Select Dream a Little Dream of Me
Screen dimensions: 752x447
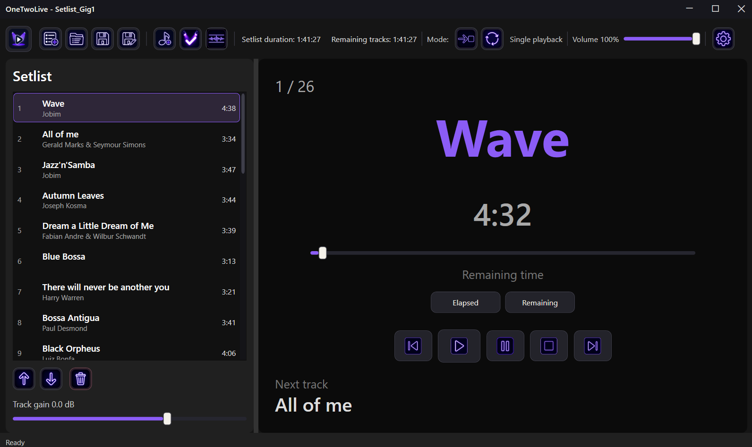tap(127, 231)
